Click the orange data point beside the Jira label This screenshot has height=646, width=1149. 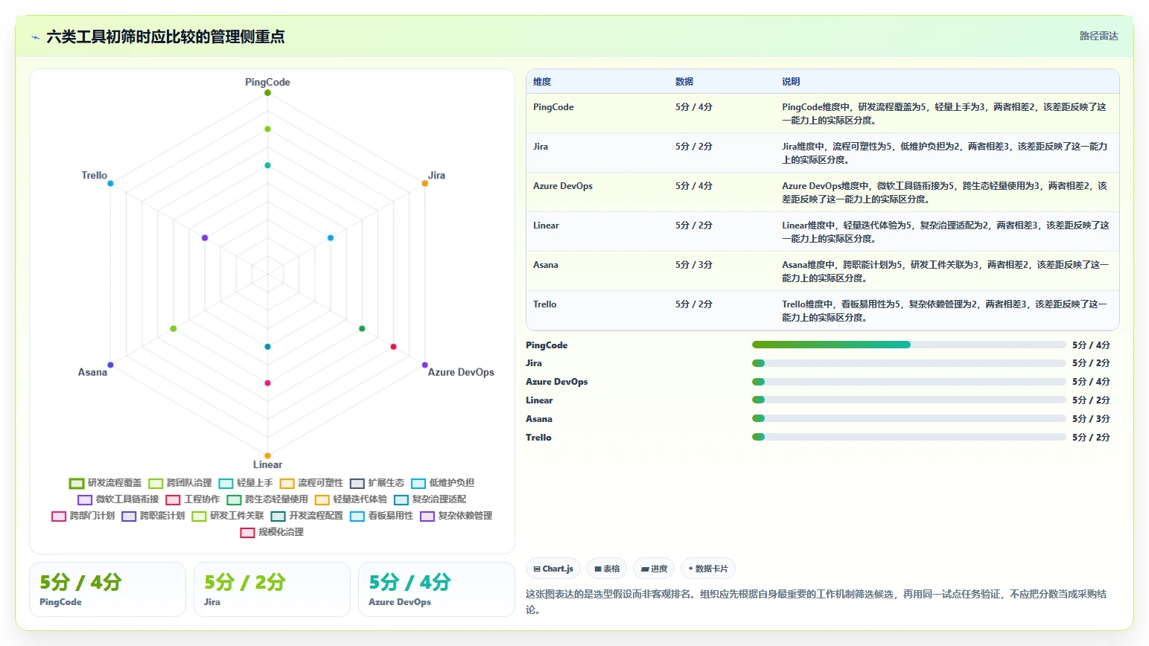point(425,183)
